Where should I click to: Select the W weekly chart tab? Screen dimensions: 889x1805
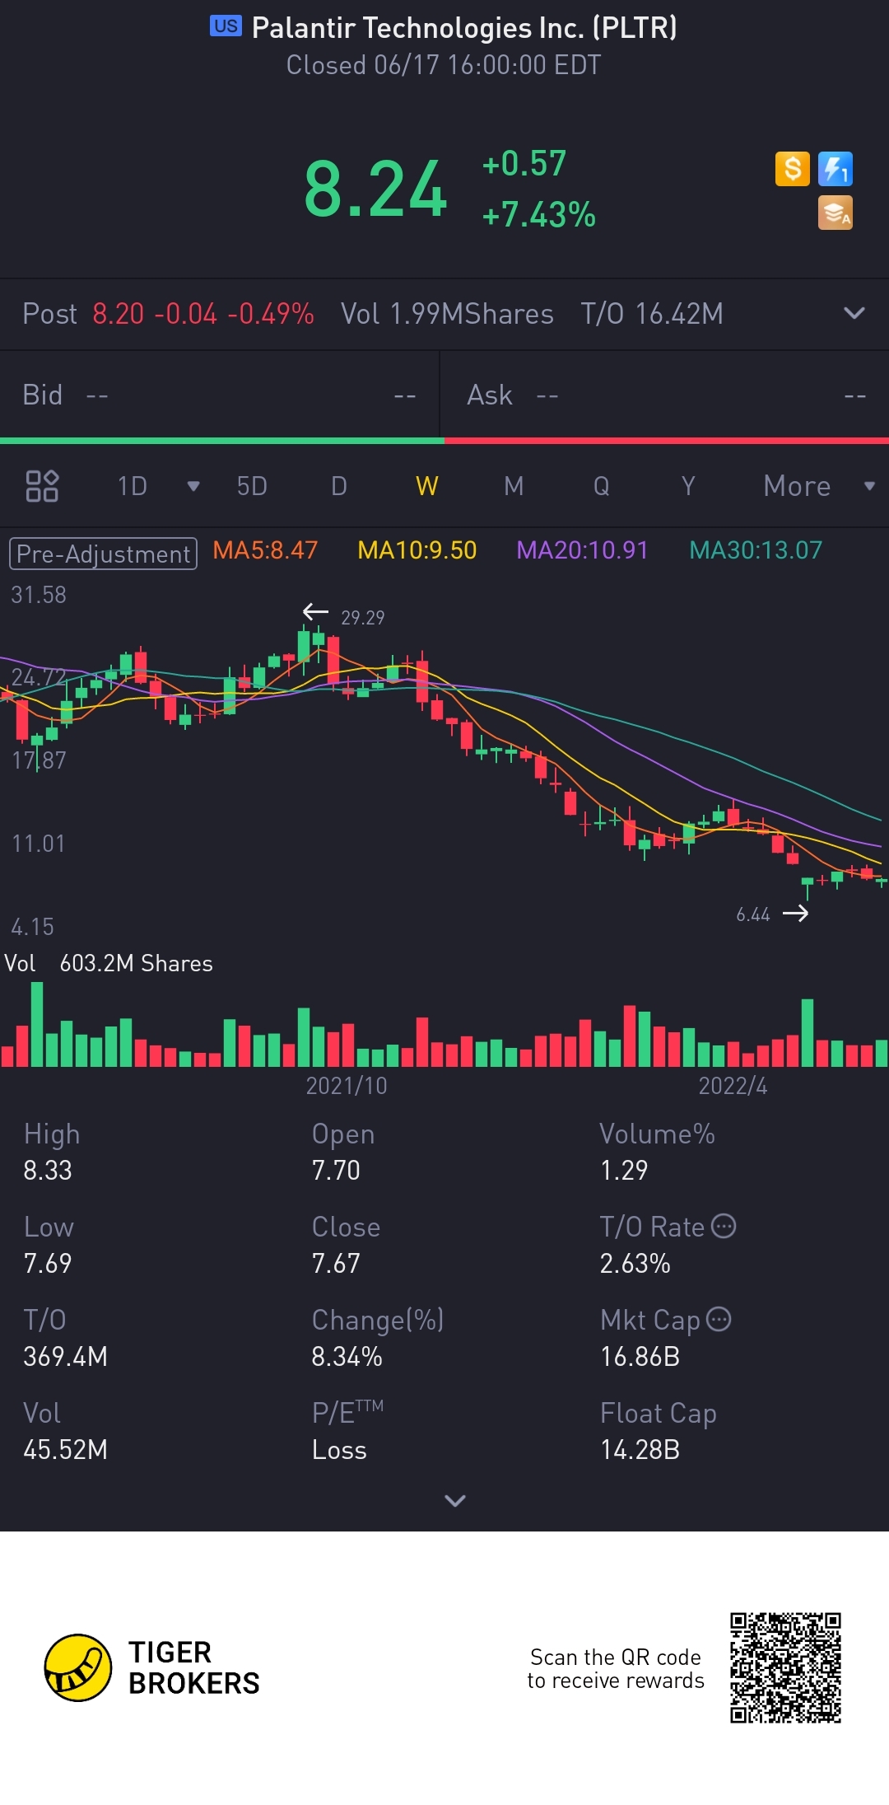[426, 486]
